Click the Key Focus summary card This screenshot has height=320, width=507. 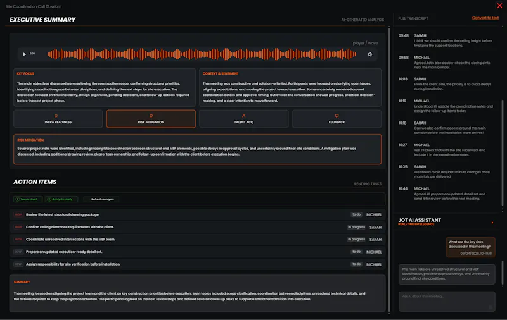[105, 87]
